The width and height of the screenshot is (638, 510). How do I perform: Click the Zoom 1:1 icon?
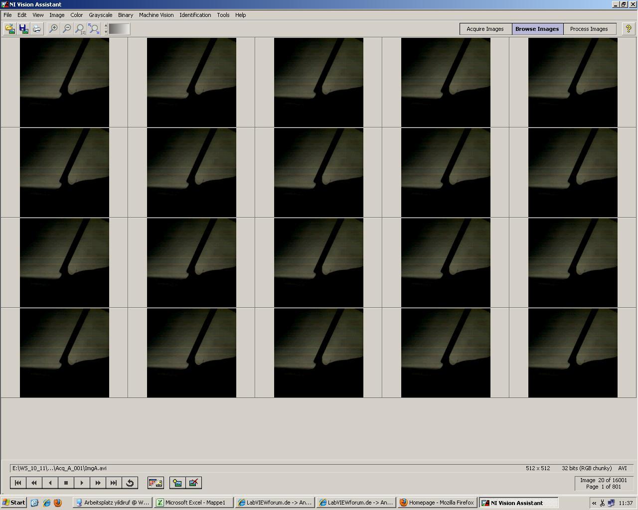[80, 29]
